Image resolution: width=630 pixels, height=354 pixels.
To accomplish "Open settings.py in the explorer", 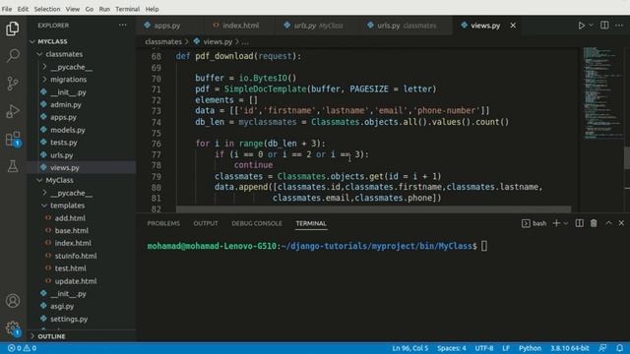I will 69,319.
